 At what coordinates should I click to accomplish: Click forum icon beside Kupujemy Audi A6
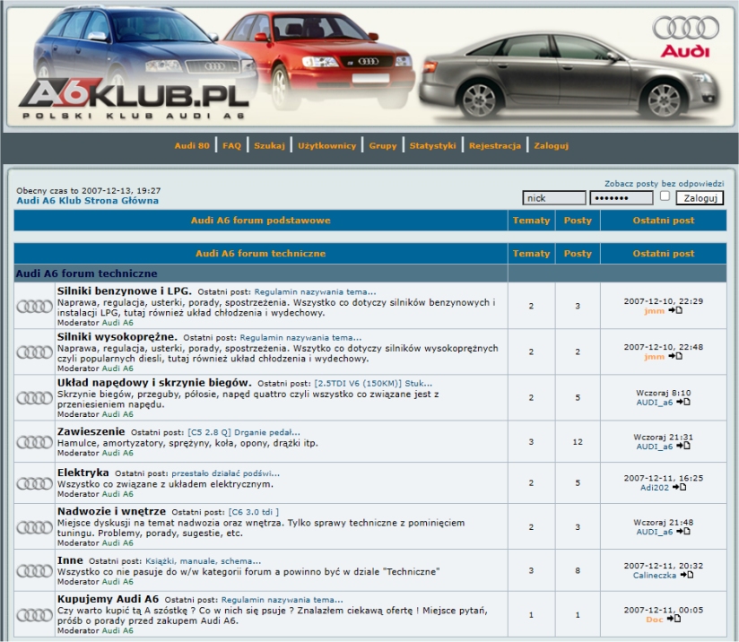click(34, 615)
